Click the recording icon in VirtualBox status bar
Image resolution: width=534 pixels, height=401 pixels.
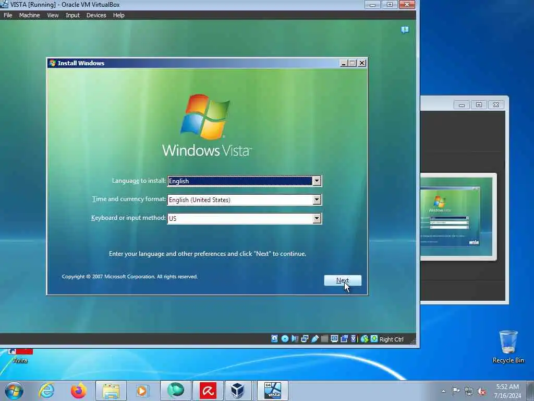point(344,338)
